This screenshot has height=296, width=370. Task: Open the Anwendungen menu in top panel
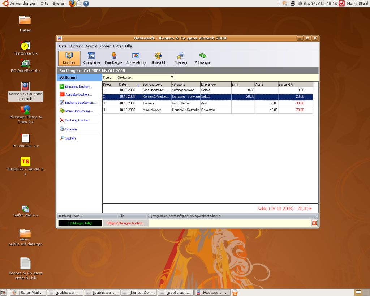click(x=23, y=3)
